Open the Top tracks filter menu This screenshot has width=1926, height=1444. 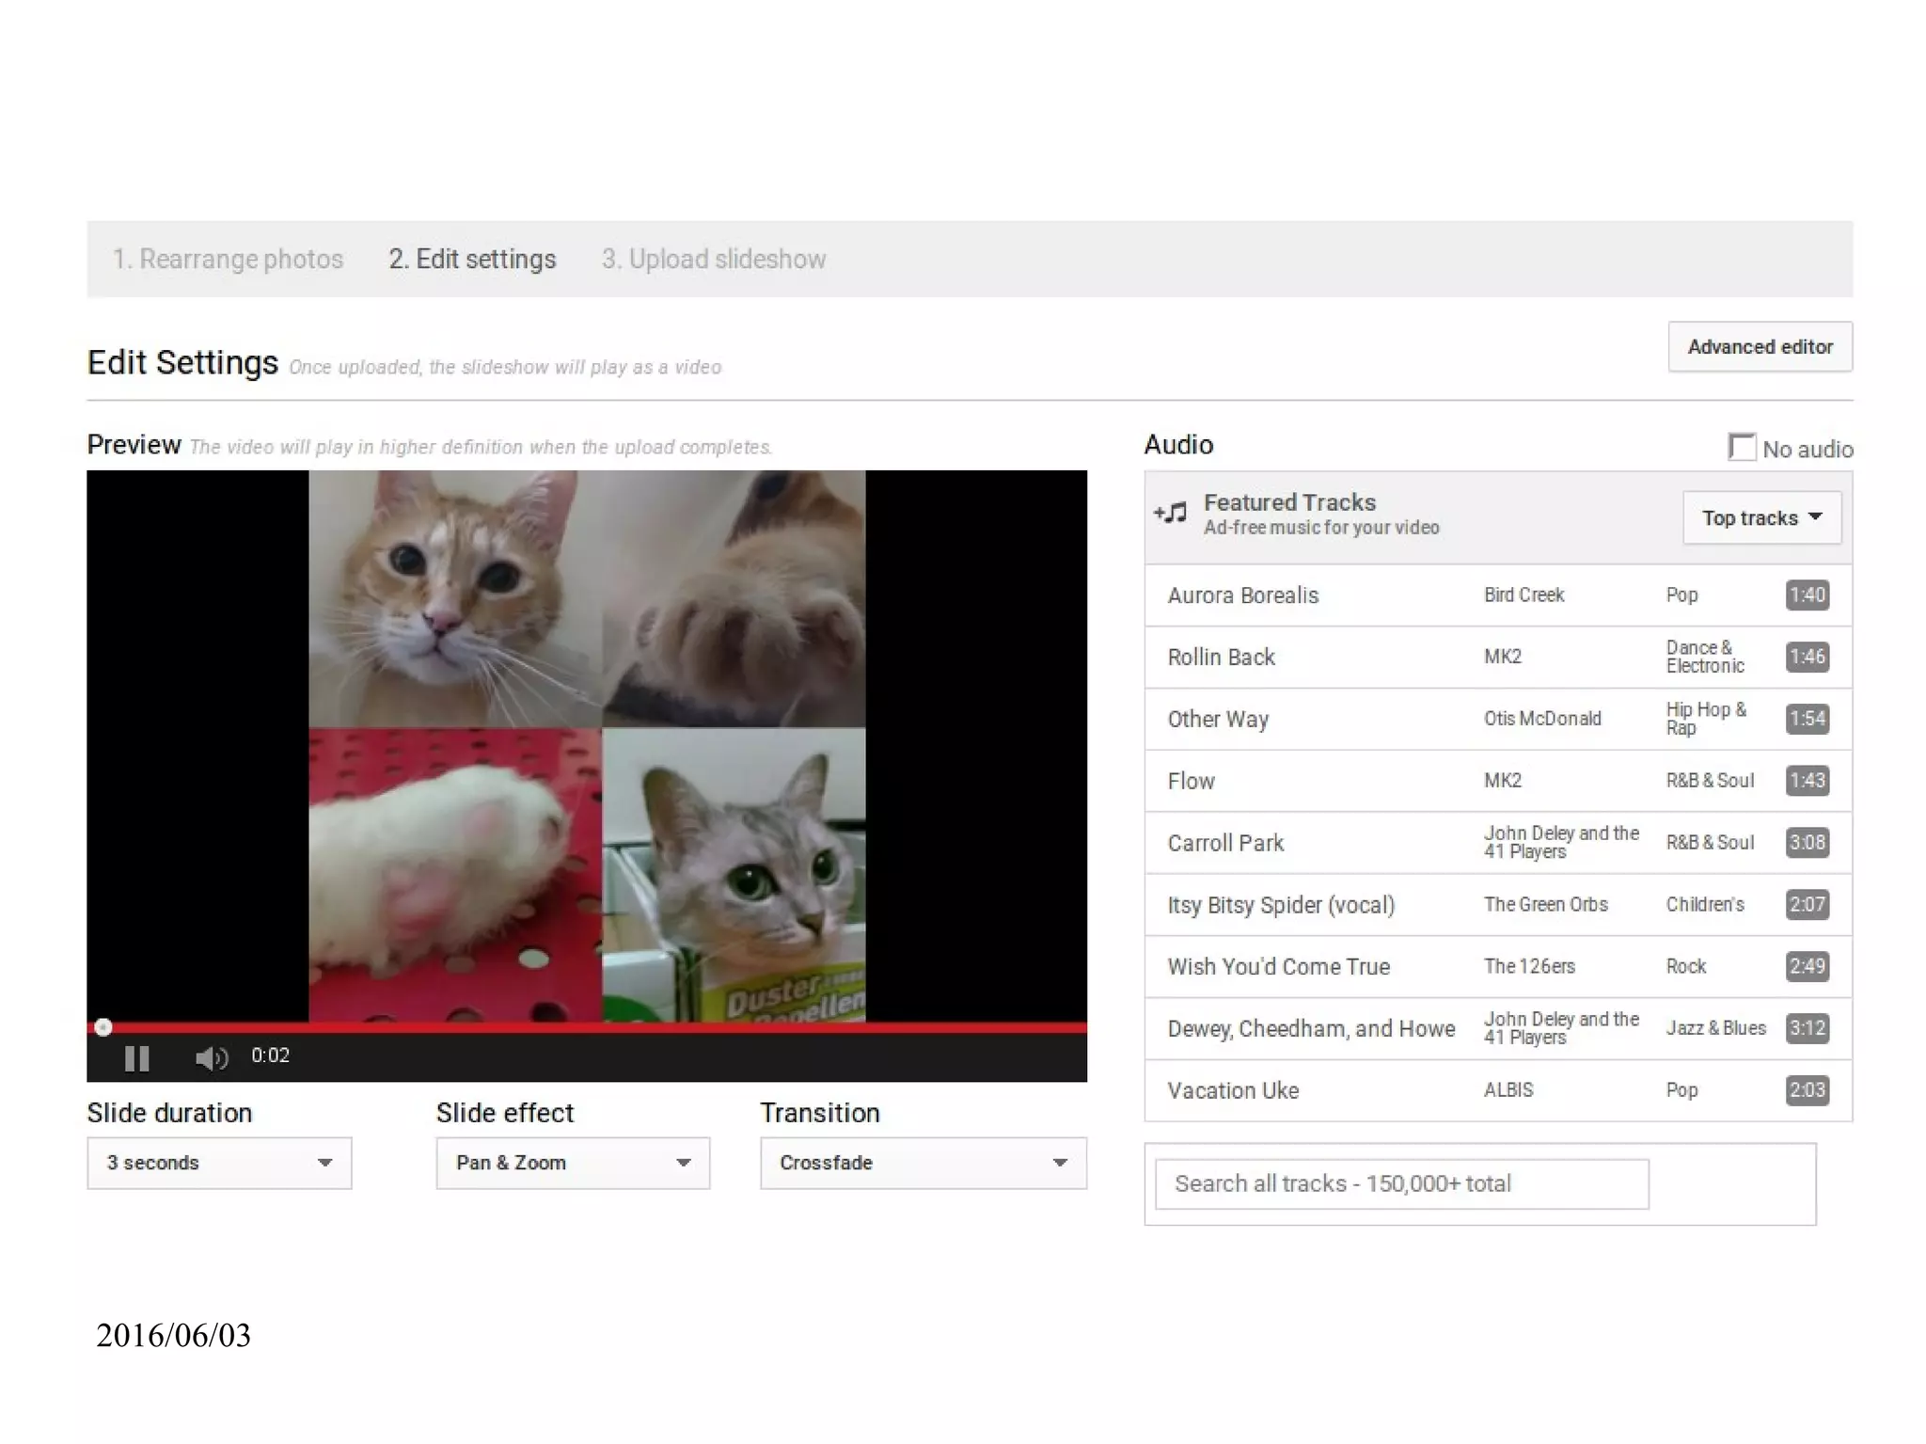tap(1761, 517)
